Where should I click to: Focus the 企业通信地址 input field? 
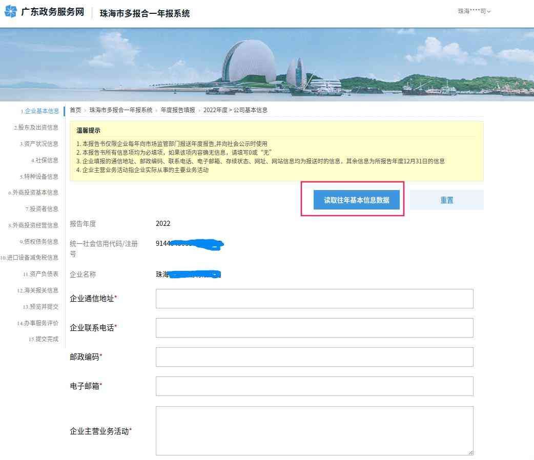point(314,299)
